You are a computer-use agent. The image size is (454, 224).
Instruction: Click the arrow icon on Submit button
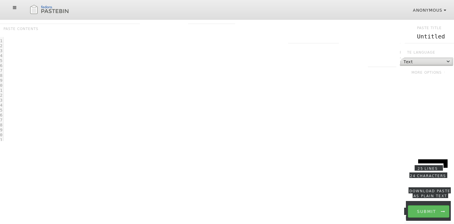[x=443, y=211]
